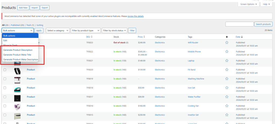Choose Generate Product Description bulk action
275x124 pixels.
[x=20, y=50]
